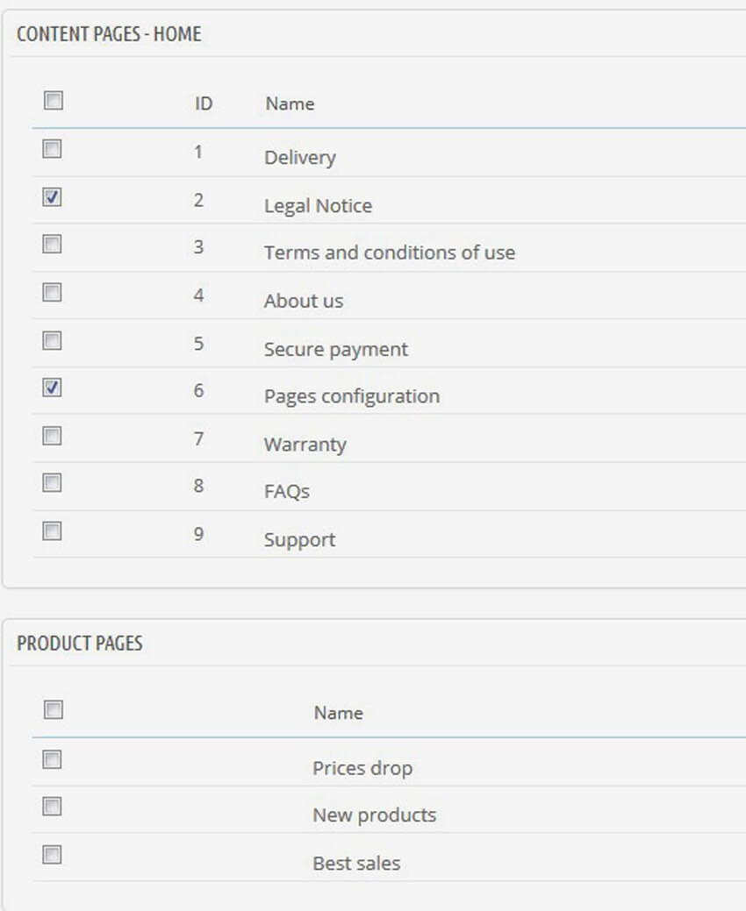
Task: Disable the Pages configuration checkbox
Action: [53, 388]
